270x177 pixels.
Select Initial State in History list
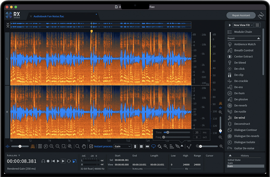coord(234,160)
